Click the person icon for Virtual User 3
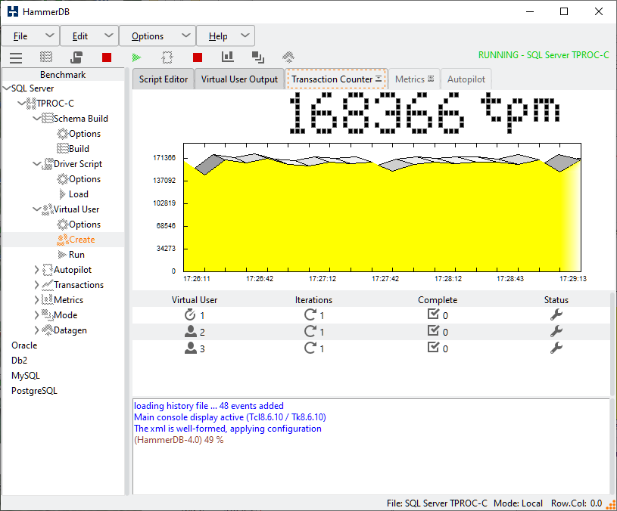The image size is (617, 511). [x=191, y=348]
